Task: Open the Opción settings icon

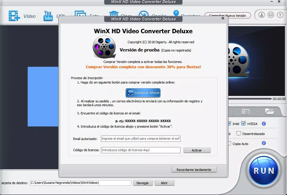Action: tap(144, 14)
